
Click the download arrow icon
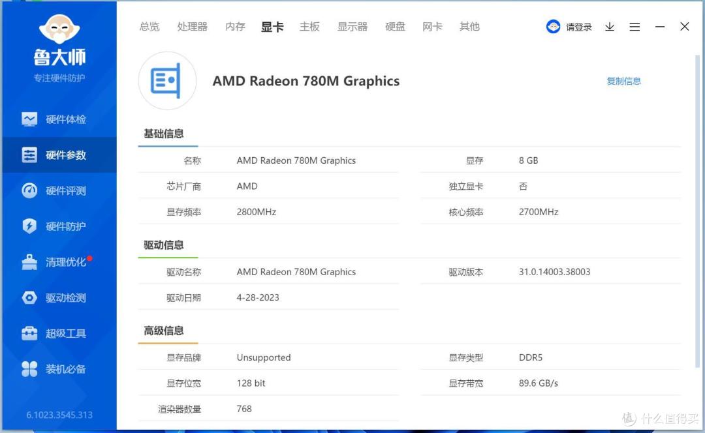[610, 27]
